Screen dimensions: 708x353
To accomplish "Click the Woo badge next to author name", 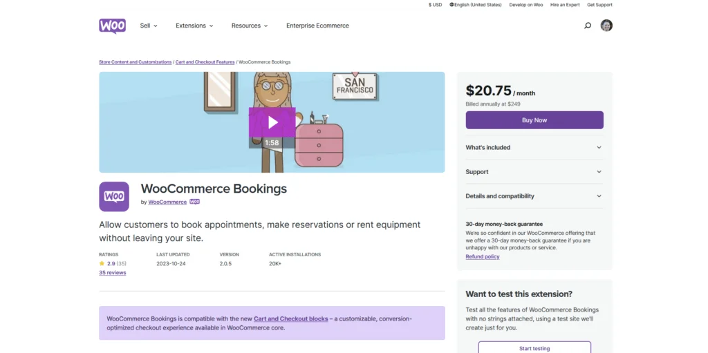I will click(194, 202).
